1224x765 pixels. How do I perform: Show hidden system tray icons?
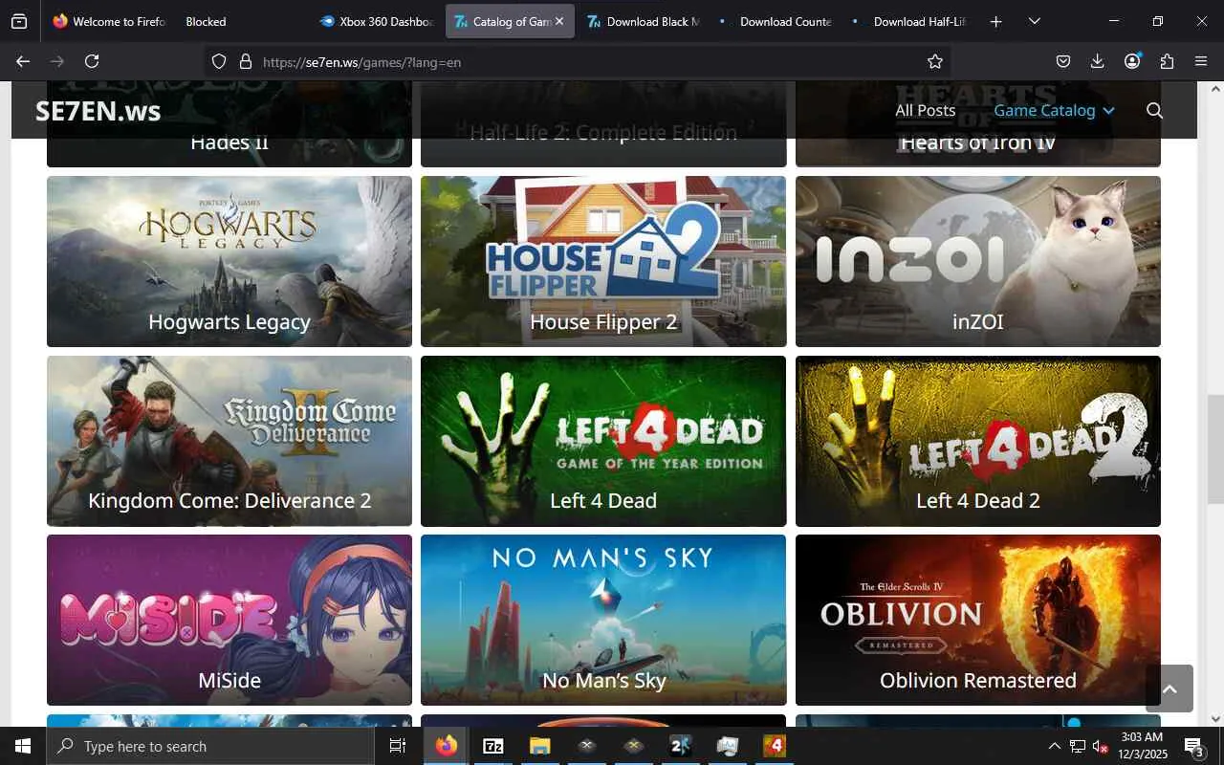pos(1054,746)
